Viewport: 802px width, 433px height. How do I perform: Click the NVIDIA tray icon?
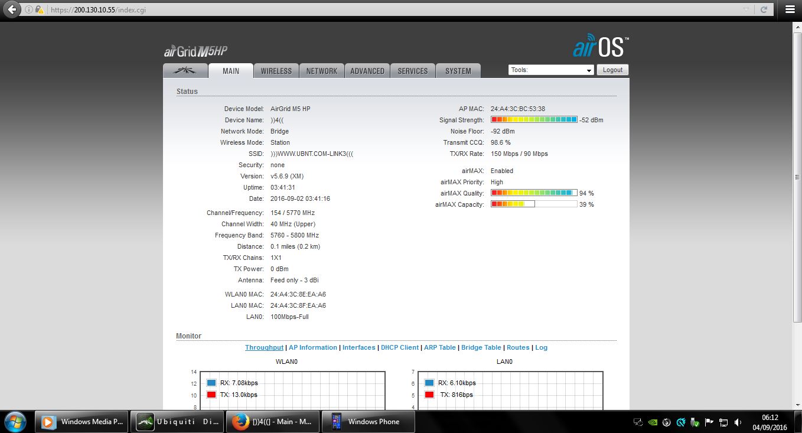point(653,422)
